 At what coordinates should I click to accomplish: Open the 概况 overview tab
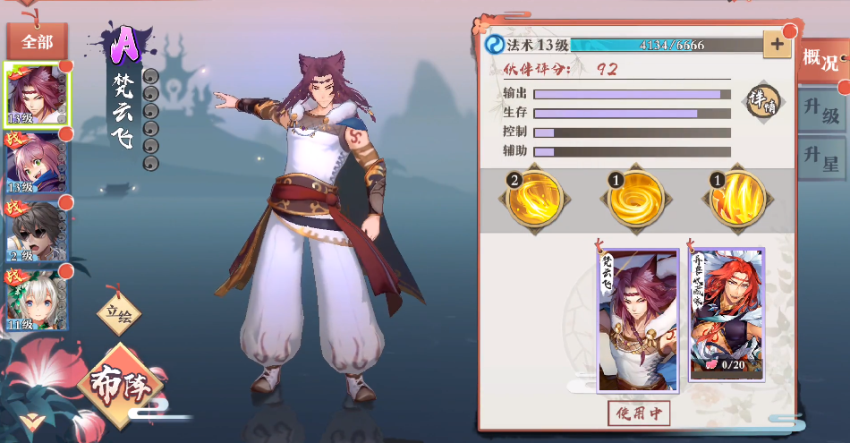(822, 60)
